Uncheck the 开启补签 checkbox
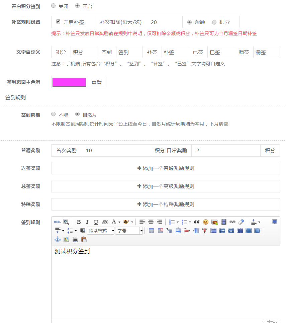Image resolution: width=286 pixels, height=323 pixels. 58,22
